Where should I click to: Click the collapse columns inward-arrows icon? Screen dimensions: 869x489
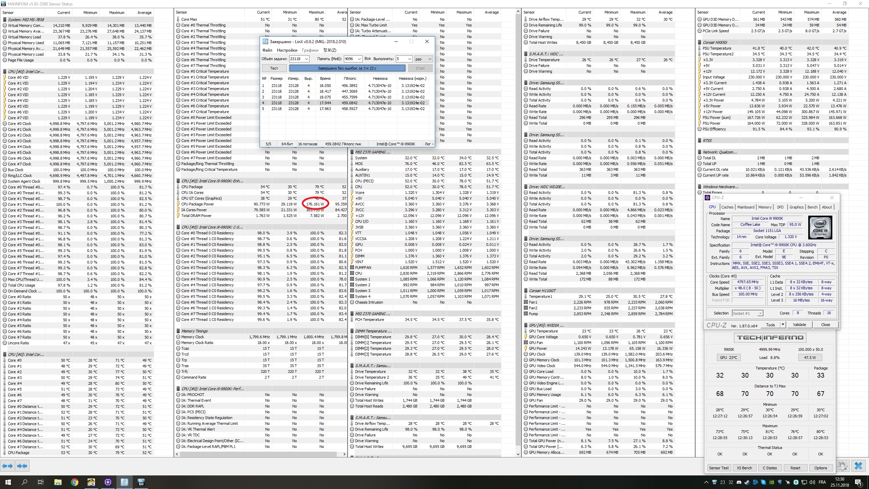click(x=22, y=466)
